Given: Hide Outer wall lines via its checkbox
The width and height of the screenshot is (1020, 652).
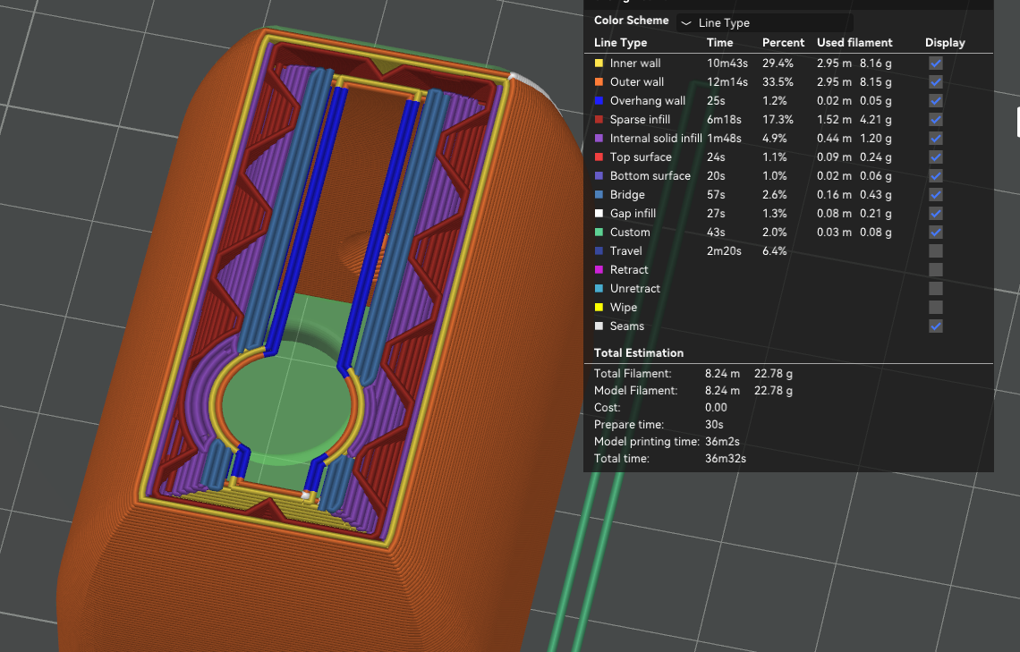Looking at the screenshot, I should click(936, 82).
